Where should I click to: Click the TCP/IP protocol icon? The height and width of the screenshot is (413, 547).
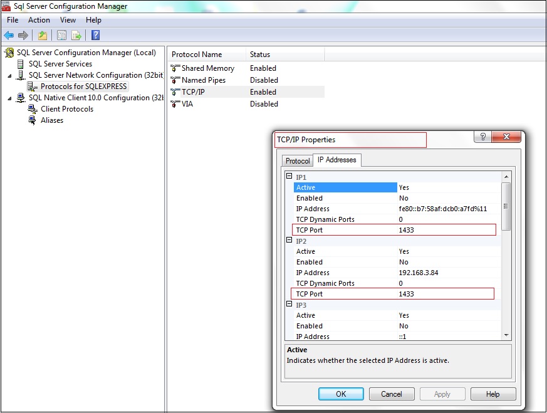(x=175, y=91)
